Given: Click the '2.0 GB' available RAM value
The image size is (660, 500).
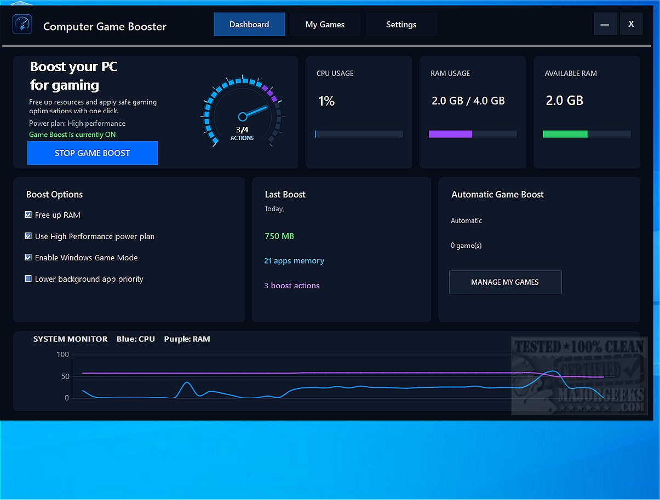Looking at the screenshot, I should coord(565,101).
